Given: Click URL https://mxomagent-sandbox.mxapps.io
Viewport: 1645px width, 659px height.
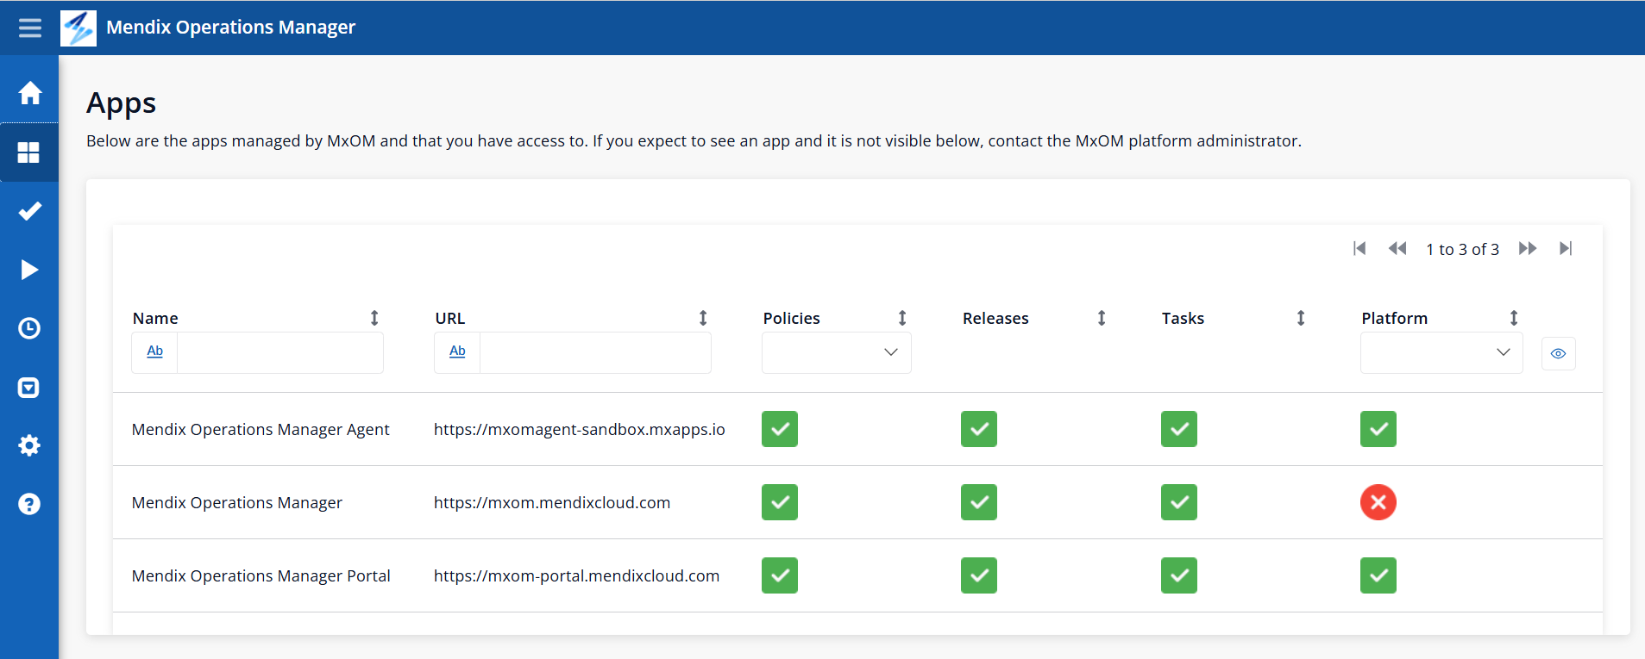Looking at the screenshot, I should [x=580, y=429].
